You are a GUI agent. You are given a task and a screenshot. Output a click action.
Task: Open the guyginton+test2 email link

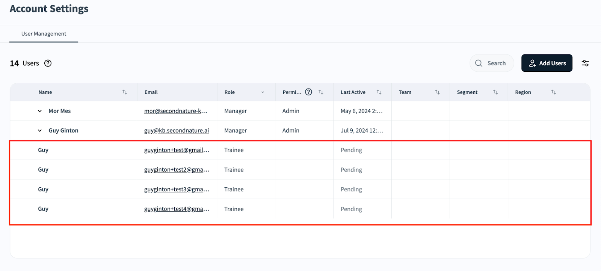[x=176, y=170]
